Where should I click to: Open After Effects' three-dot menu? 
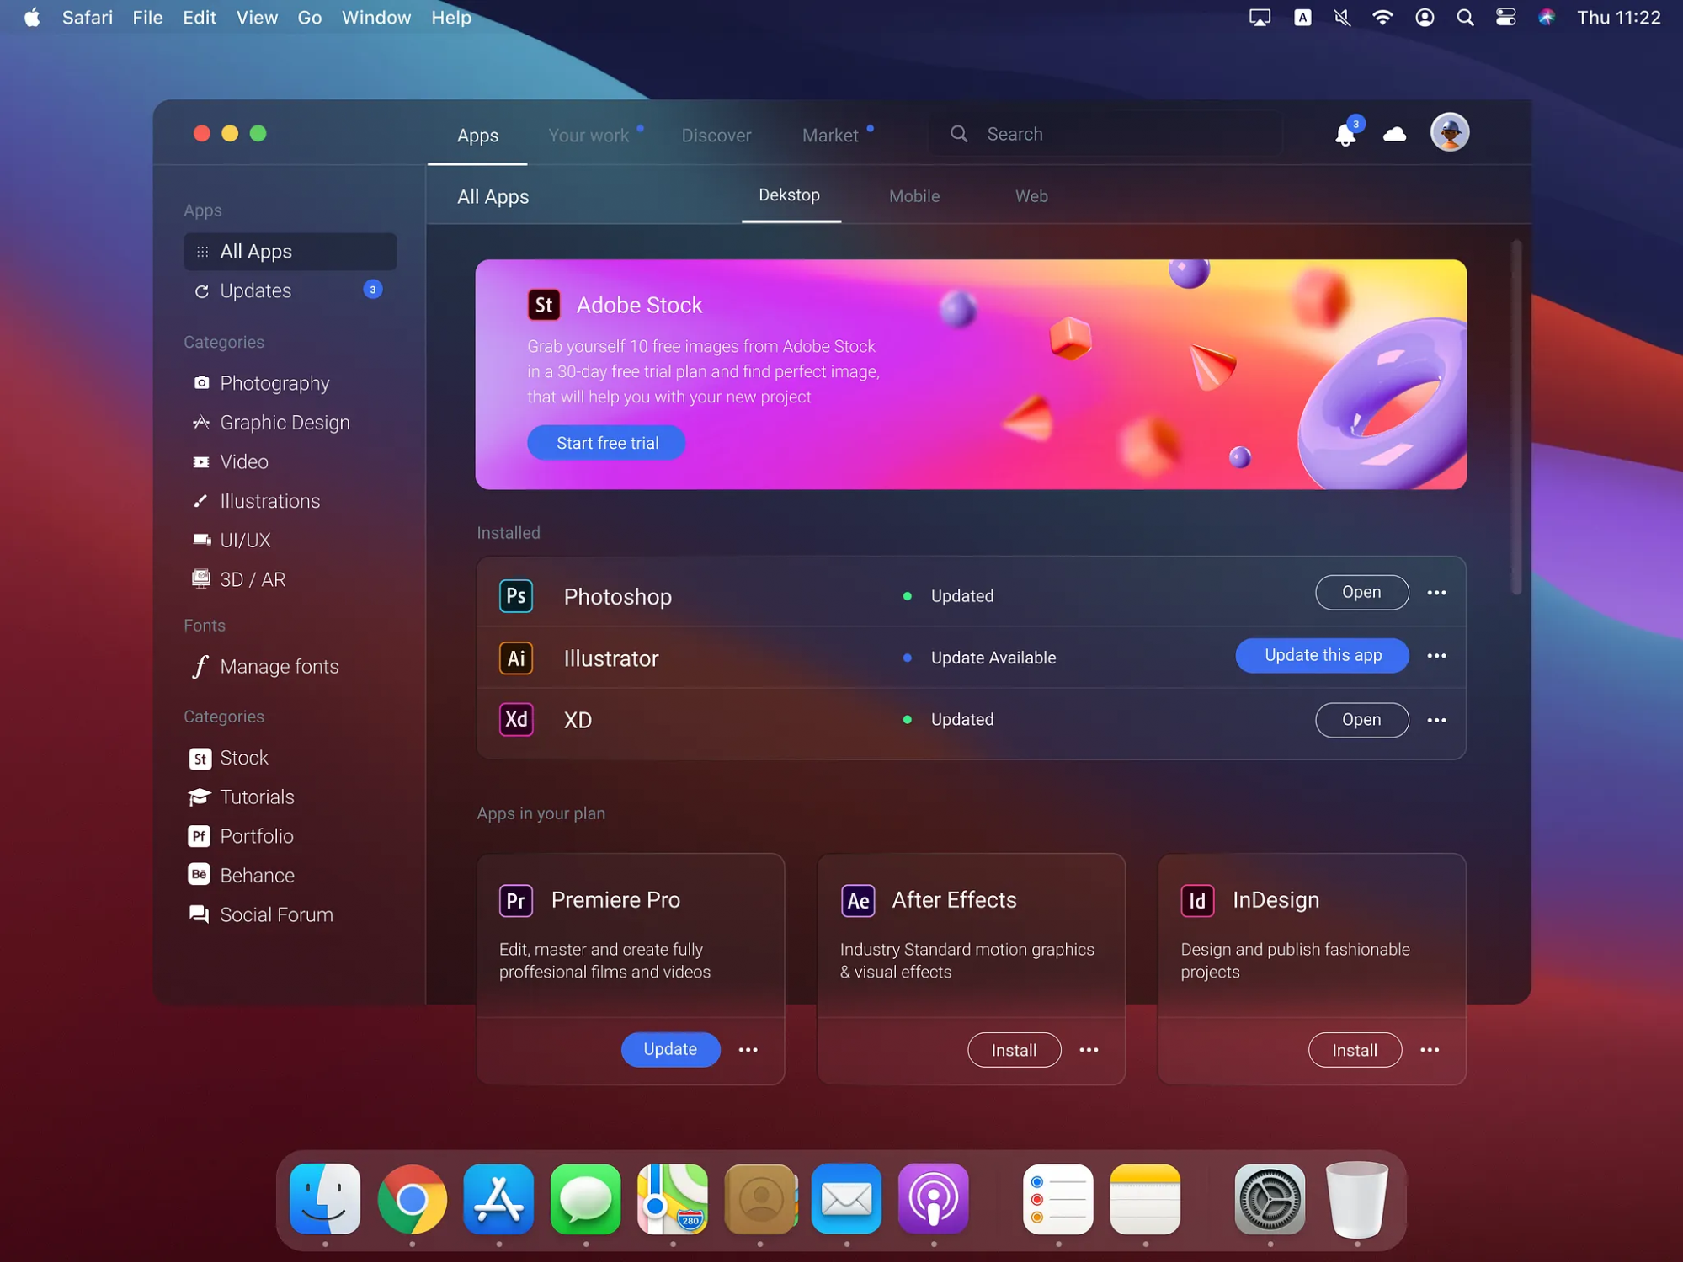[x=1089, y=1050]
